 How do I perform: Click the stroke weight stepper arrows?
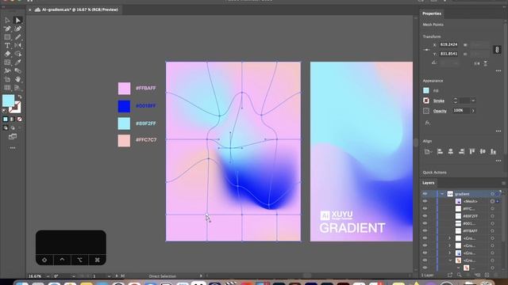[x=455, y=101]
